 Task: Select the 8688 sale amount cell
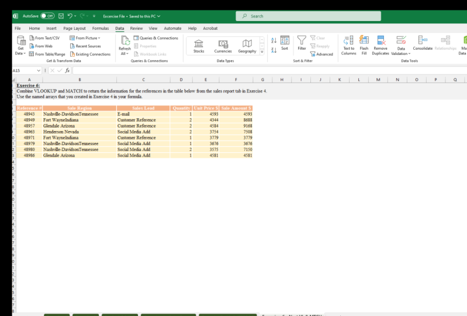236,120
